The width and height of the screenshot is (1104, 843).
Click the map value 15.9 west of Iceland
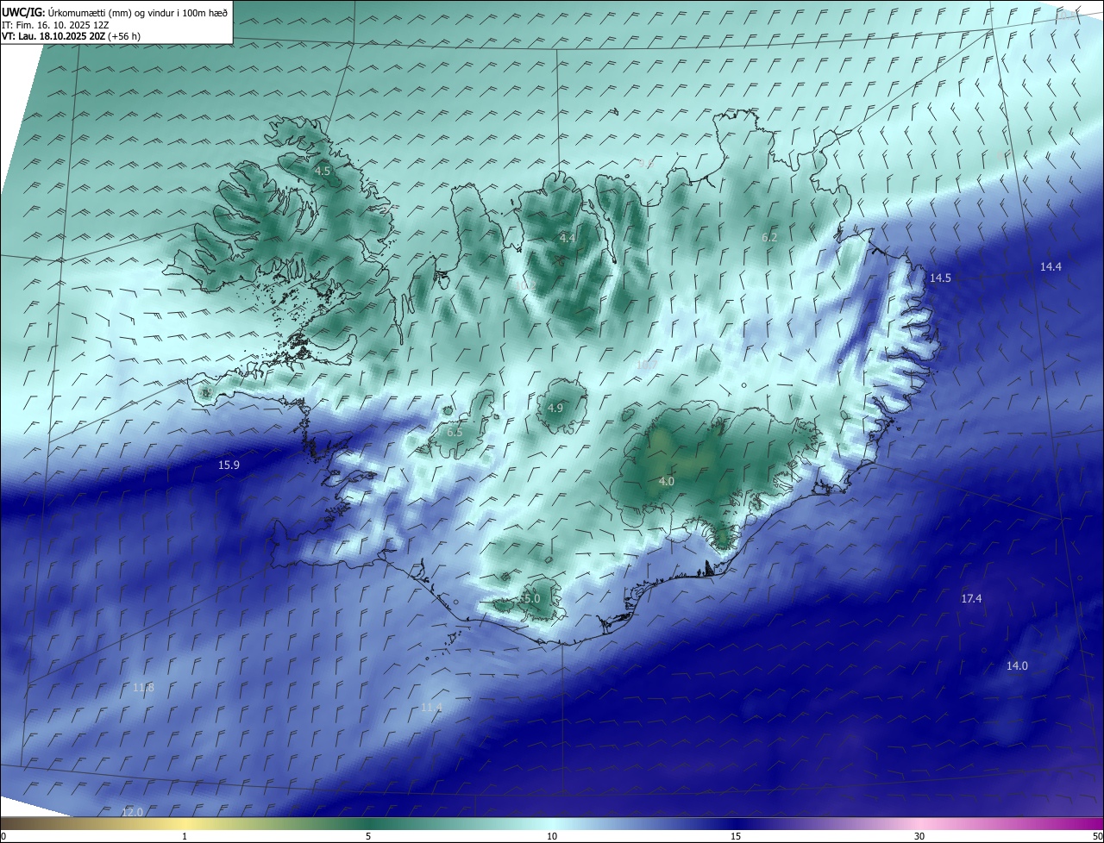[x=229, y=465]
